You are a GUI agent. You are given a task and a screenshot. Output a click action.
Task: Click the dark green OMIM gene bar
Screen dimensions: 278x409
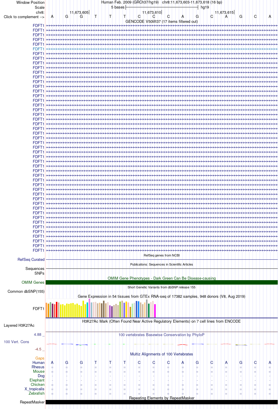[x=162, y=283]
